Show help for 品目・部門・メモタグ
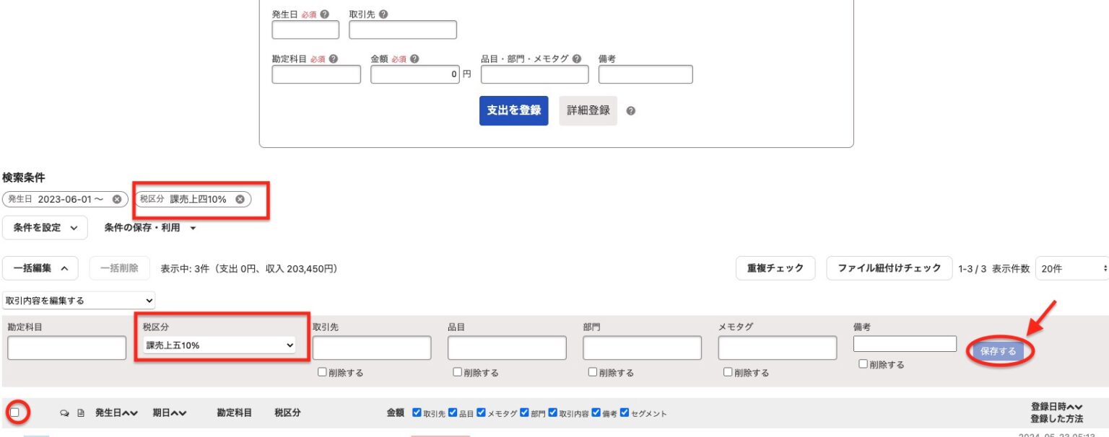Screen dimensions: 1109x437 [x=576, y=59]
